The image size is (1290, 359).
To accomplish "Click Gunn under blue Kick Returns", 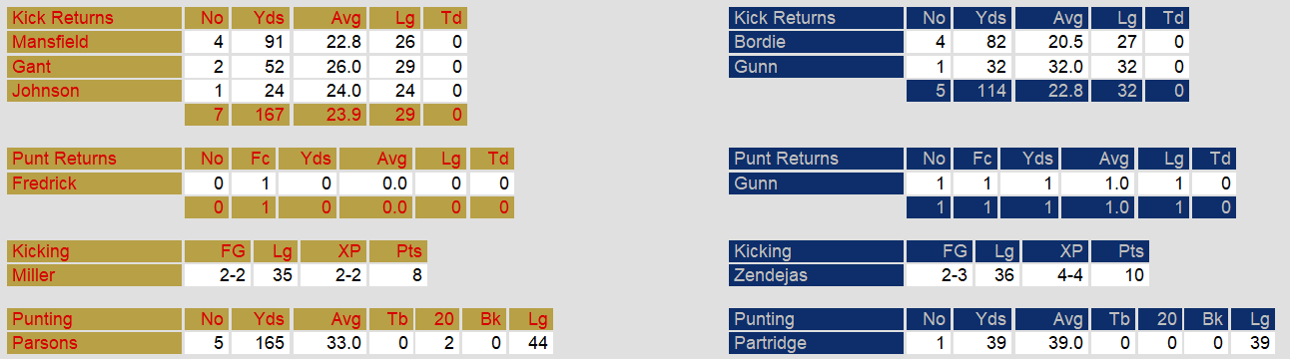I will pos(755,67).
